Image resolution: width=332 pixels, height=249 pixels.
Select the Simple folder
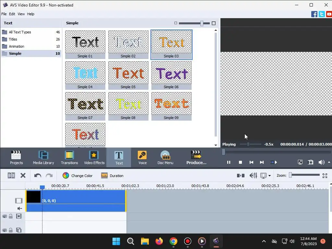[31, 53]
